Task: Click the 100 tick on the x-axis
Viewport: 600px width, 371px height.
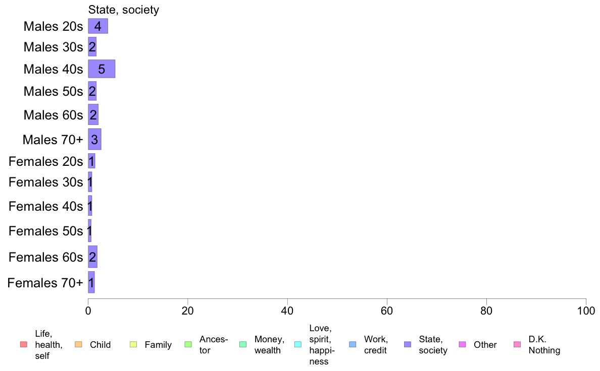Action: pyautogui.click(x=586, y=311)
